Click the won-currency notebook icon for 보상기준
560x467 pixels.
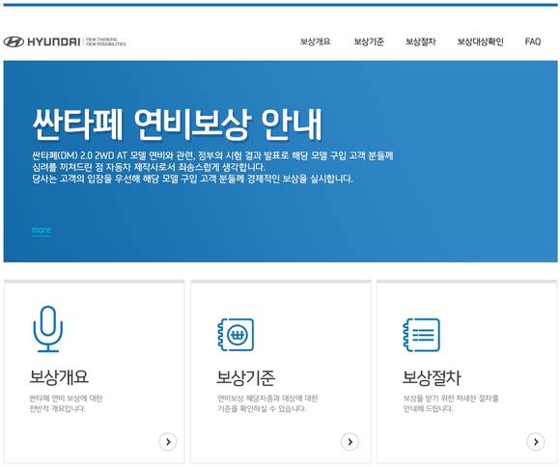[236, 335]
